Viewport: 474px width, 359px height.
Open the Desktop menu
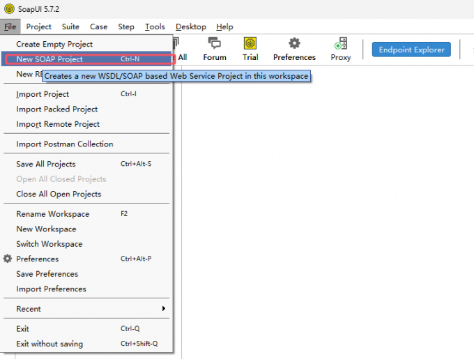[x=191, y=26]
